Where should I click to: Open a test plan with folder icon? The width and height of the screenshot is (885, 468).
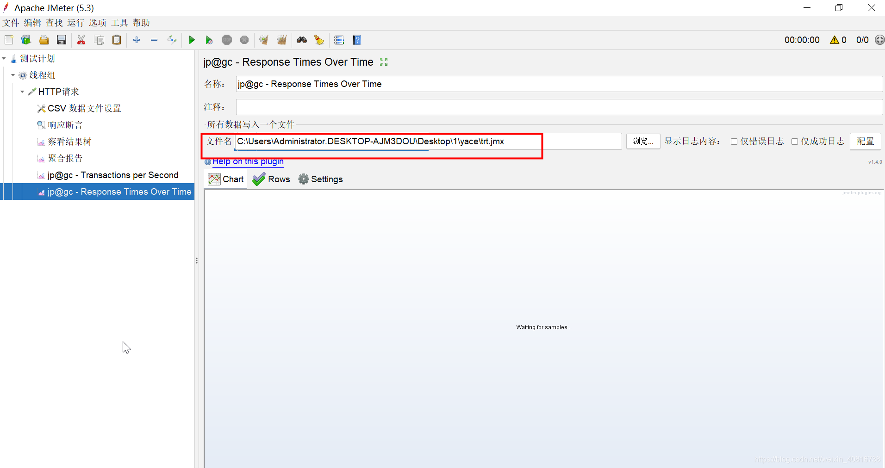click(x=44, y=40)
